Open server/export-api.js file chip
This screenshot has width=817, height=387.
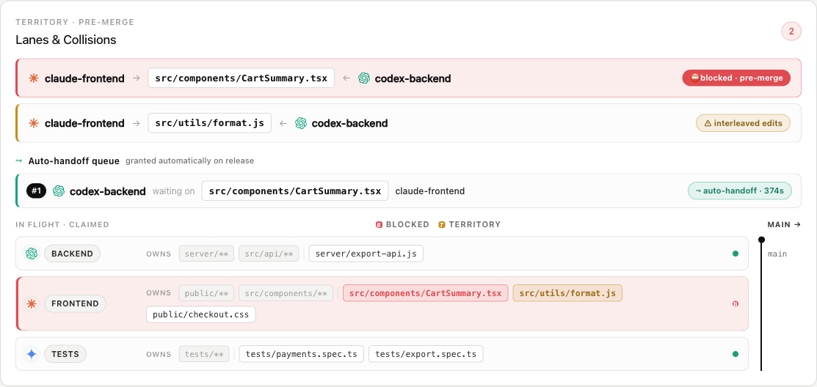coord(366,254)
